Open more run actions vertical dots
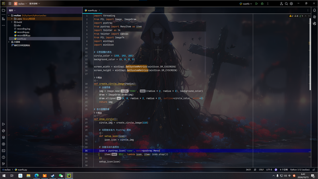318x179 pixels. (x=268, y=4)
